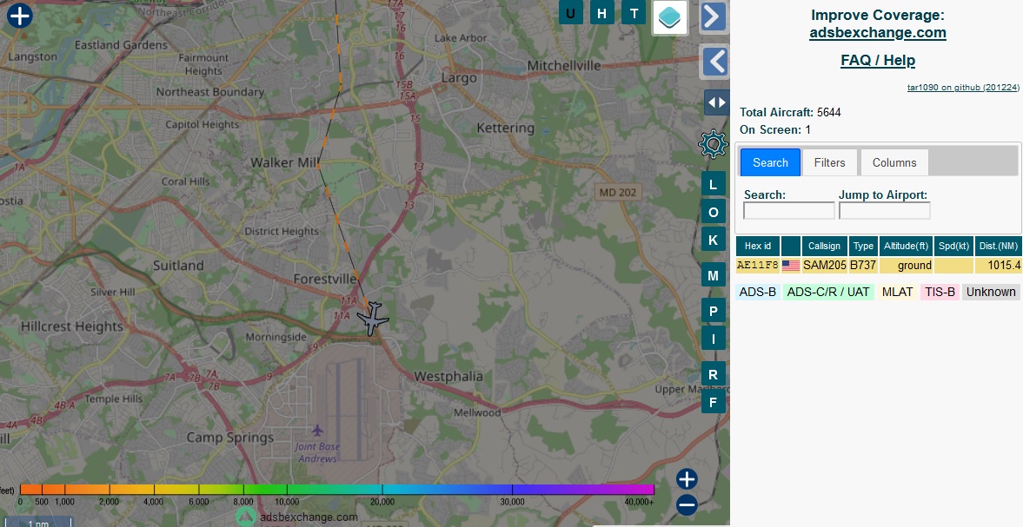Viewport: 1023px width, 527px height.
Task: Sort table by Type column
Action: [x=863, y=246]
